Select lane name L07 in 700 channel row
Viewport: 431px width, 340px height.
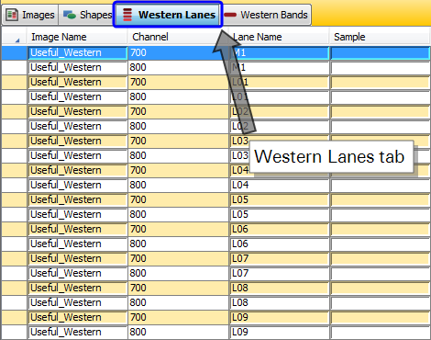[x=279, y=258]
